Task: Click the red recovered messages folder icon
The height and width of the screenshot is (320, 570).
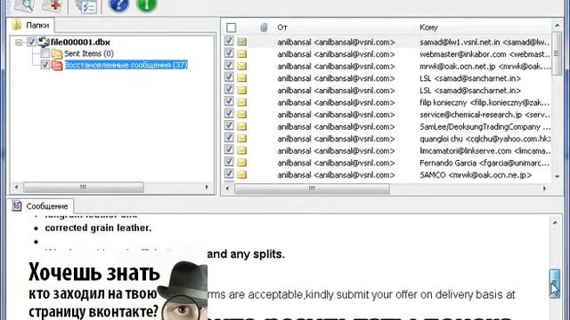Action: [57, 65]
